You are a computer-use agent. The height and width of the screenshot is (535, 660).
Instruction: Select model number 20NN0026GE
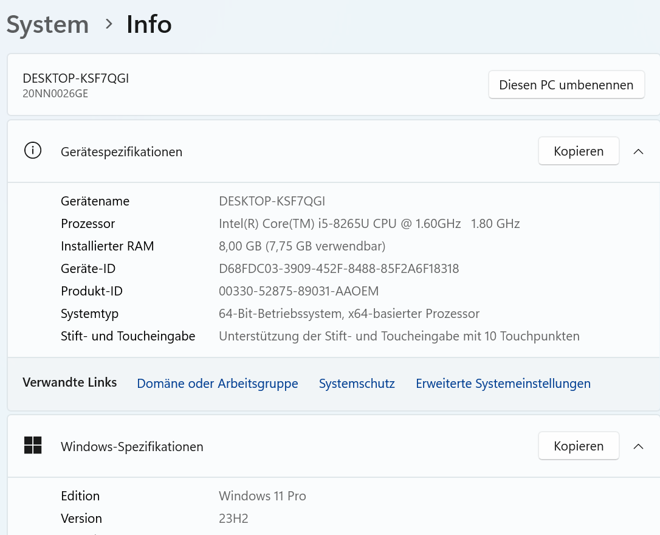55,94
